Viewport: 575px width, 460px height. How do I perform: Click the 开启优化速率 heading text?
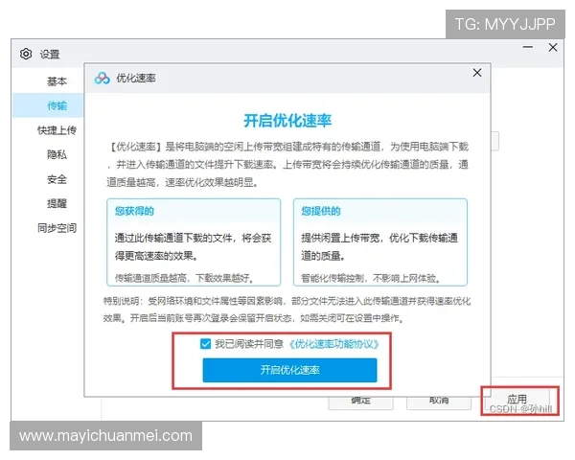click(287, 121)
